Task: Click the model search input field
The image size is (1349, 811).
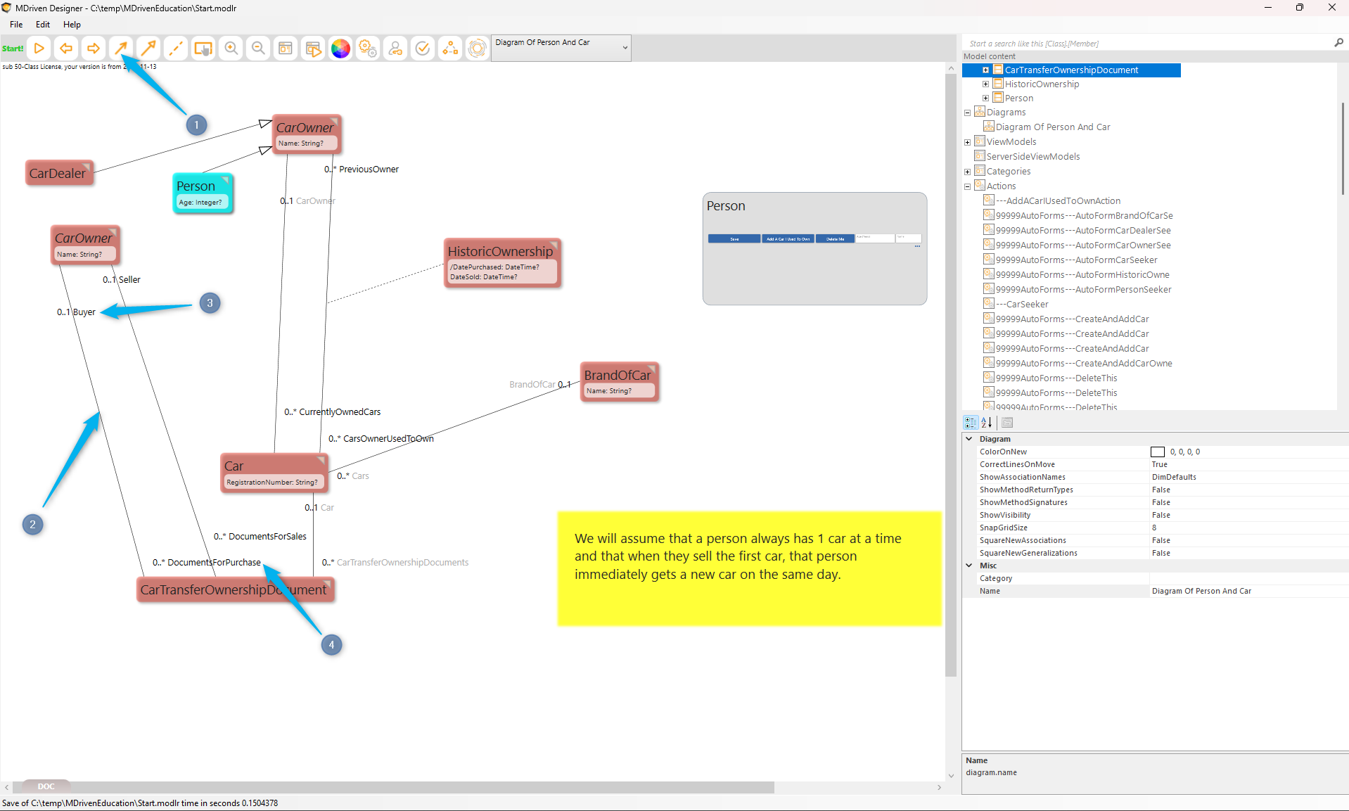Action: [x=1146, y=44]
